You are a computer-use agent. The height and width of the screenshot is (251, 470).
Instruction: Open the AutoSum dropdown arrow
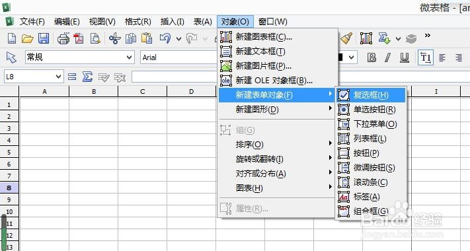pyautogui.click(x=398, y=39)
